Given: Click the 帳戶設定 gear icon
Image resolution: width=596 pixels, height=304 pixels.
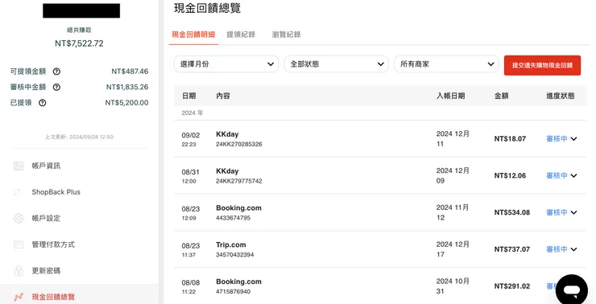Looking at the screenshot, I should click(19, 218).
